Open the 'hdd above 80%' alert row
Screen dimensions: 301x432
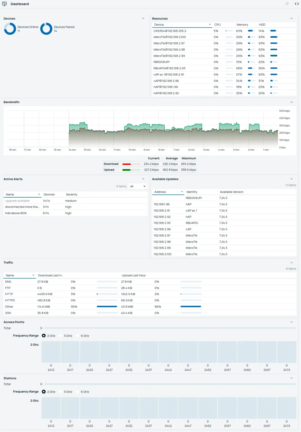coord(75,213)
